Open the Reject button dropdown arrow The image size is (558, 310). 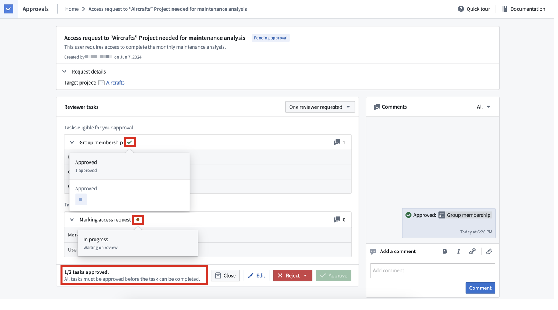305,276
